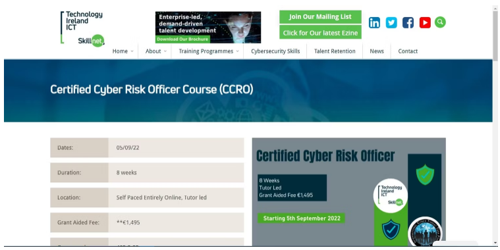
Task: Go to Cybersecurity Skills page
Action: click(275, 51)
